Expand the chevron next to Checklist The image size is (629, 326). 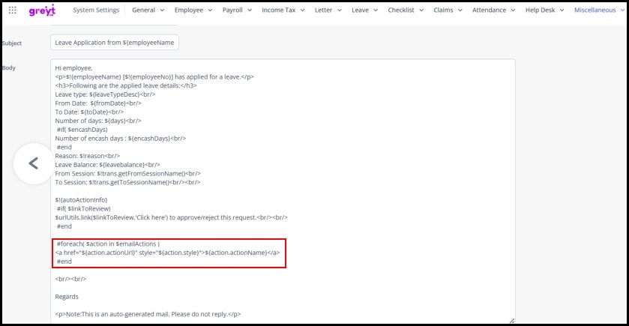point(421,10)
